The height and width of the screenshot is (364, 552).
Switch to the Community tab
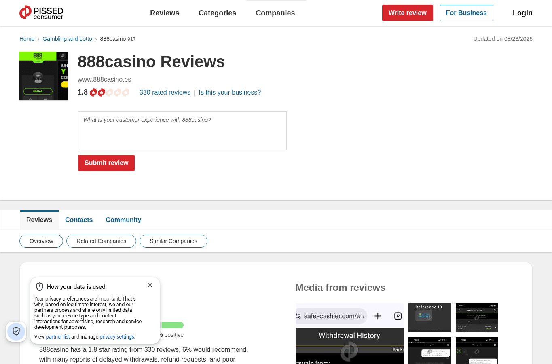click(x=123, y=220)
